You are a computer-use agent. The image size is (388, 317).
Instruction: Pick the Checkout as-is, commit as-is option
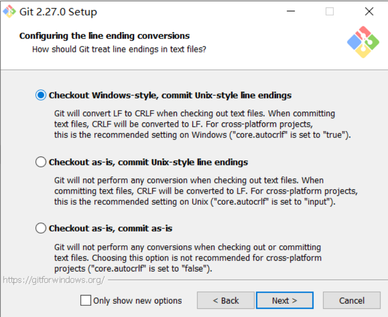(x=41, y=228)
